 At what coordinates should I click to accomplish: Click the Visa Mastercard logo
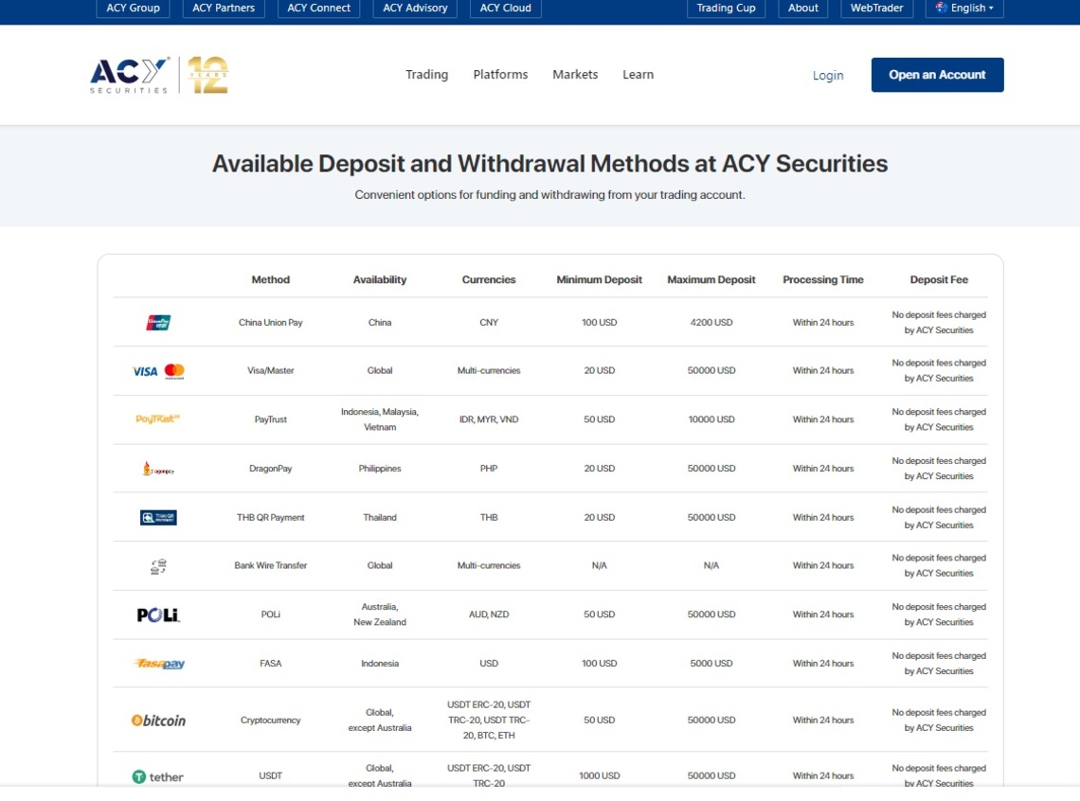pos(158,371)
